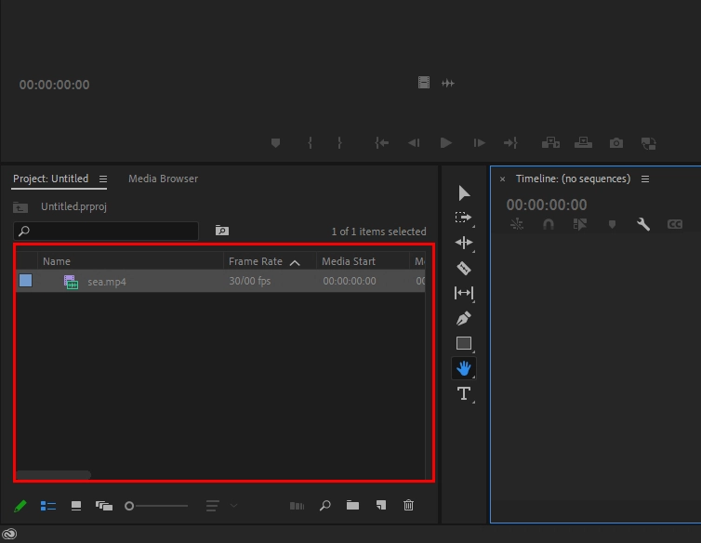Click the thumbnail zoom slider handle
Image resolution: width=701 pixels, height=543 pixels.
coord(129,506)
